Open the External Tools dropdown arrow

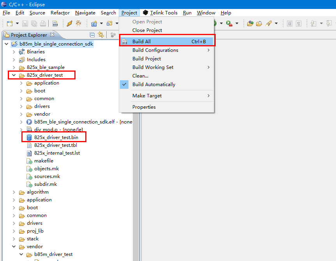[237, 23]
